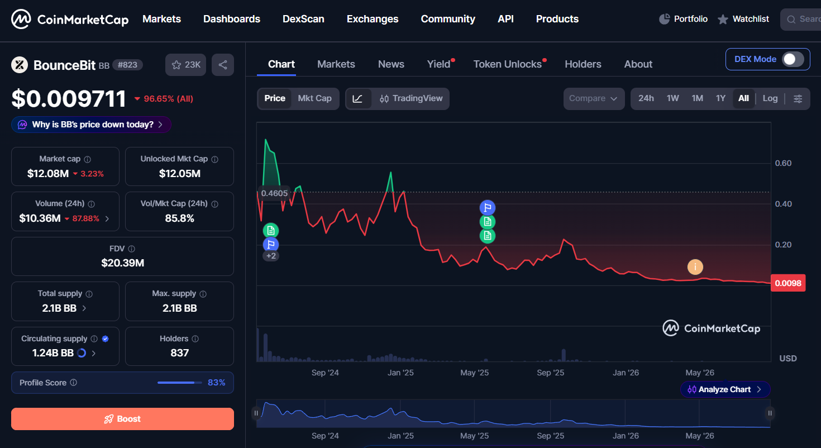Click the header search field
Viewport: 821px width, 448px height.
801,20
